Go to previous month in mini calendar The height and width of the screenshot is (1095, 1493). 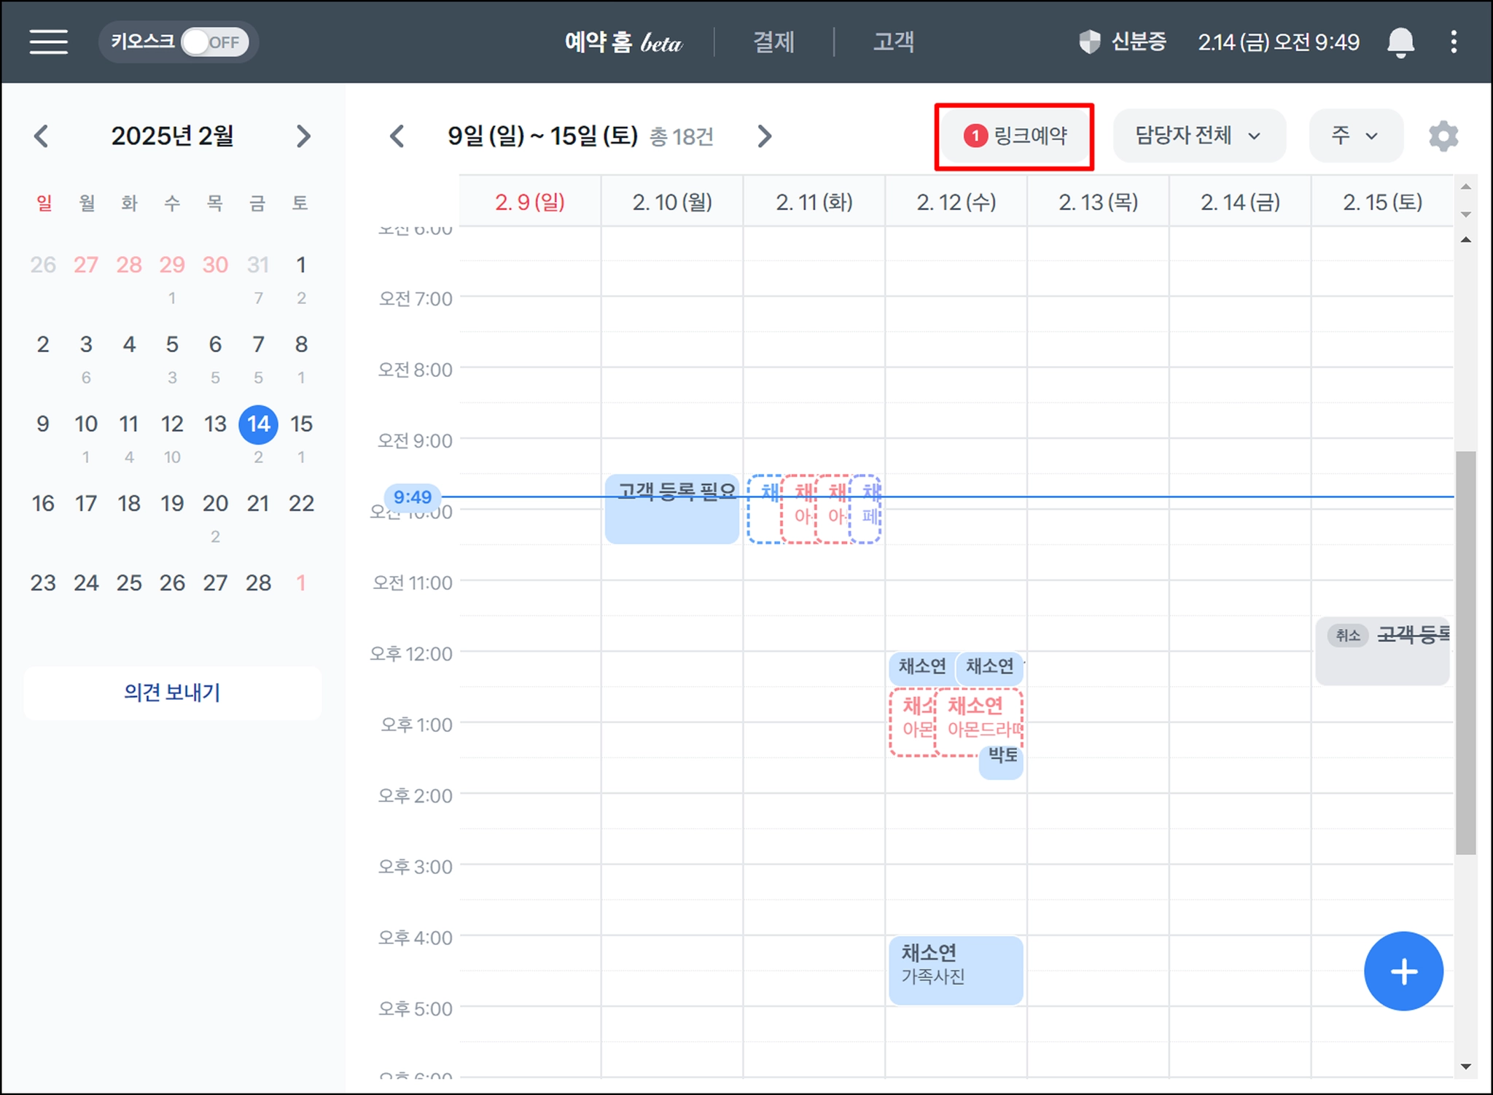(42, 136)
